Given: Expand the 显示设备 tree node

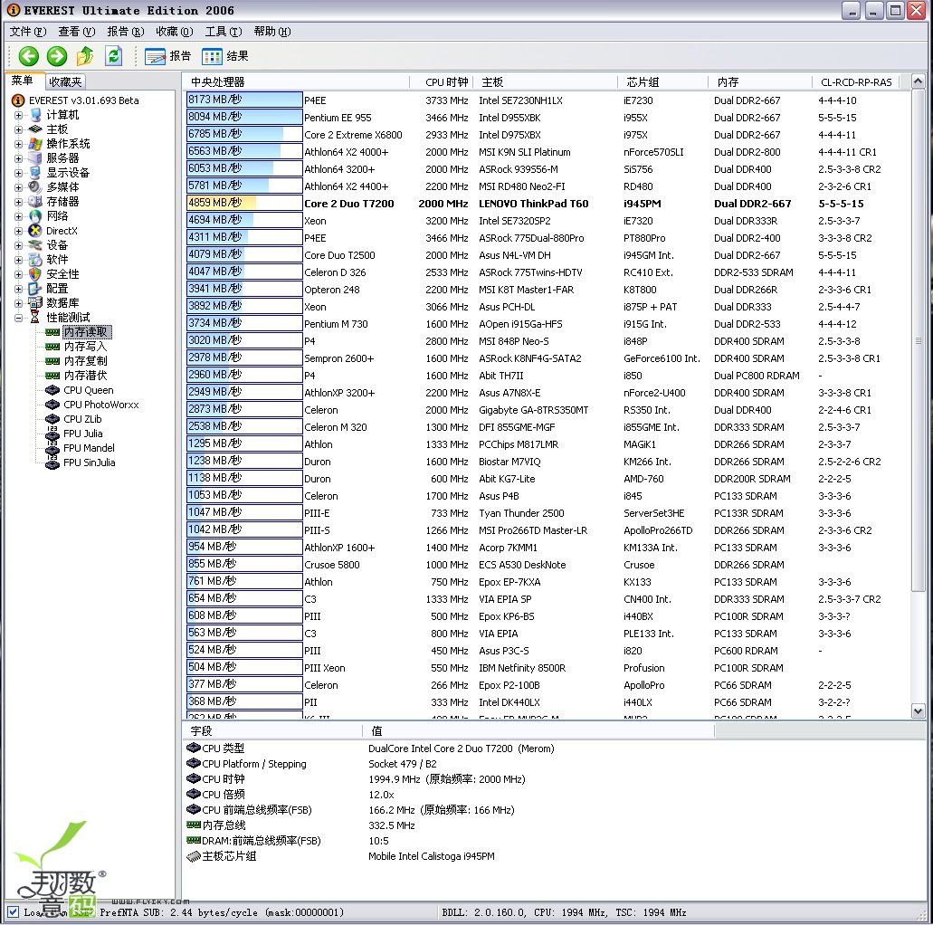Looking at the screenshot, I should 18,173.
